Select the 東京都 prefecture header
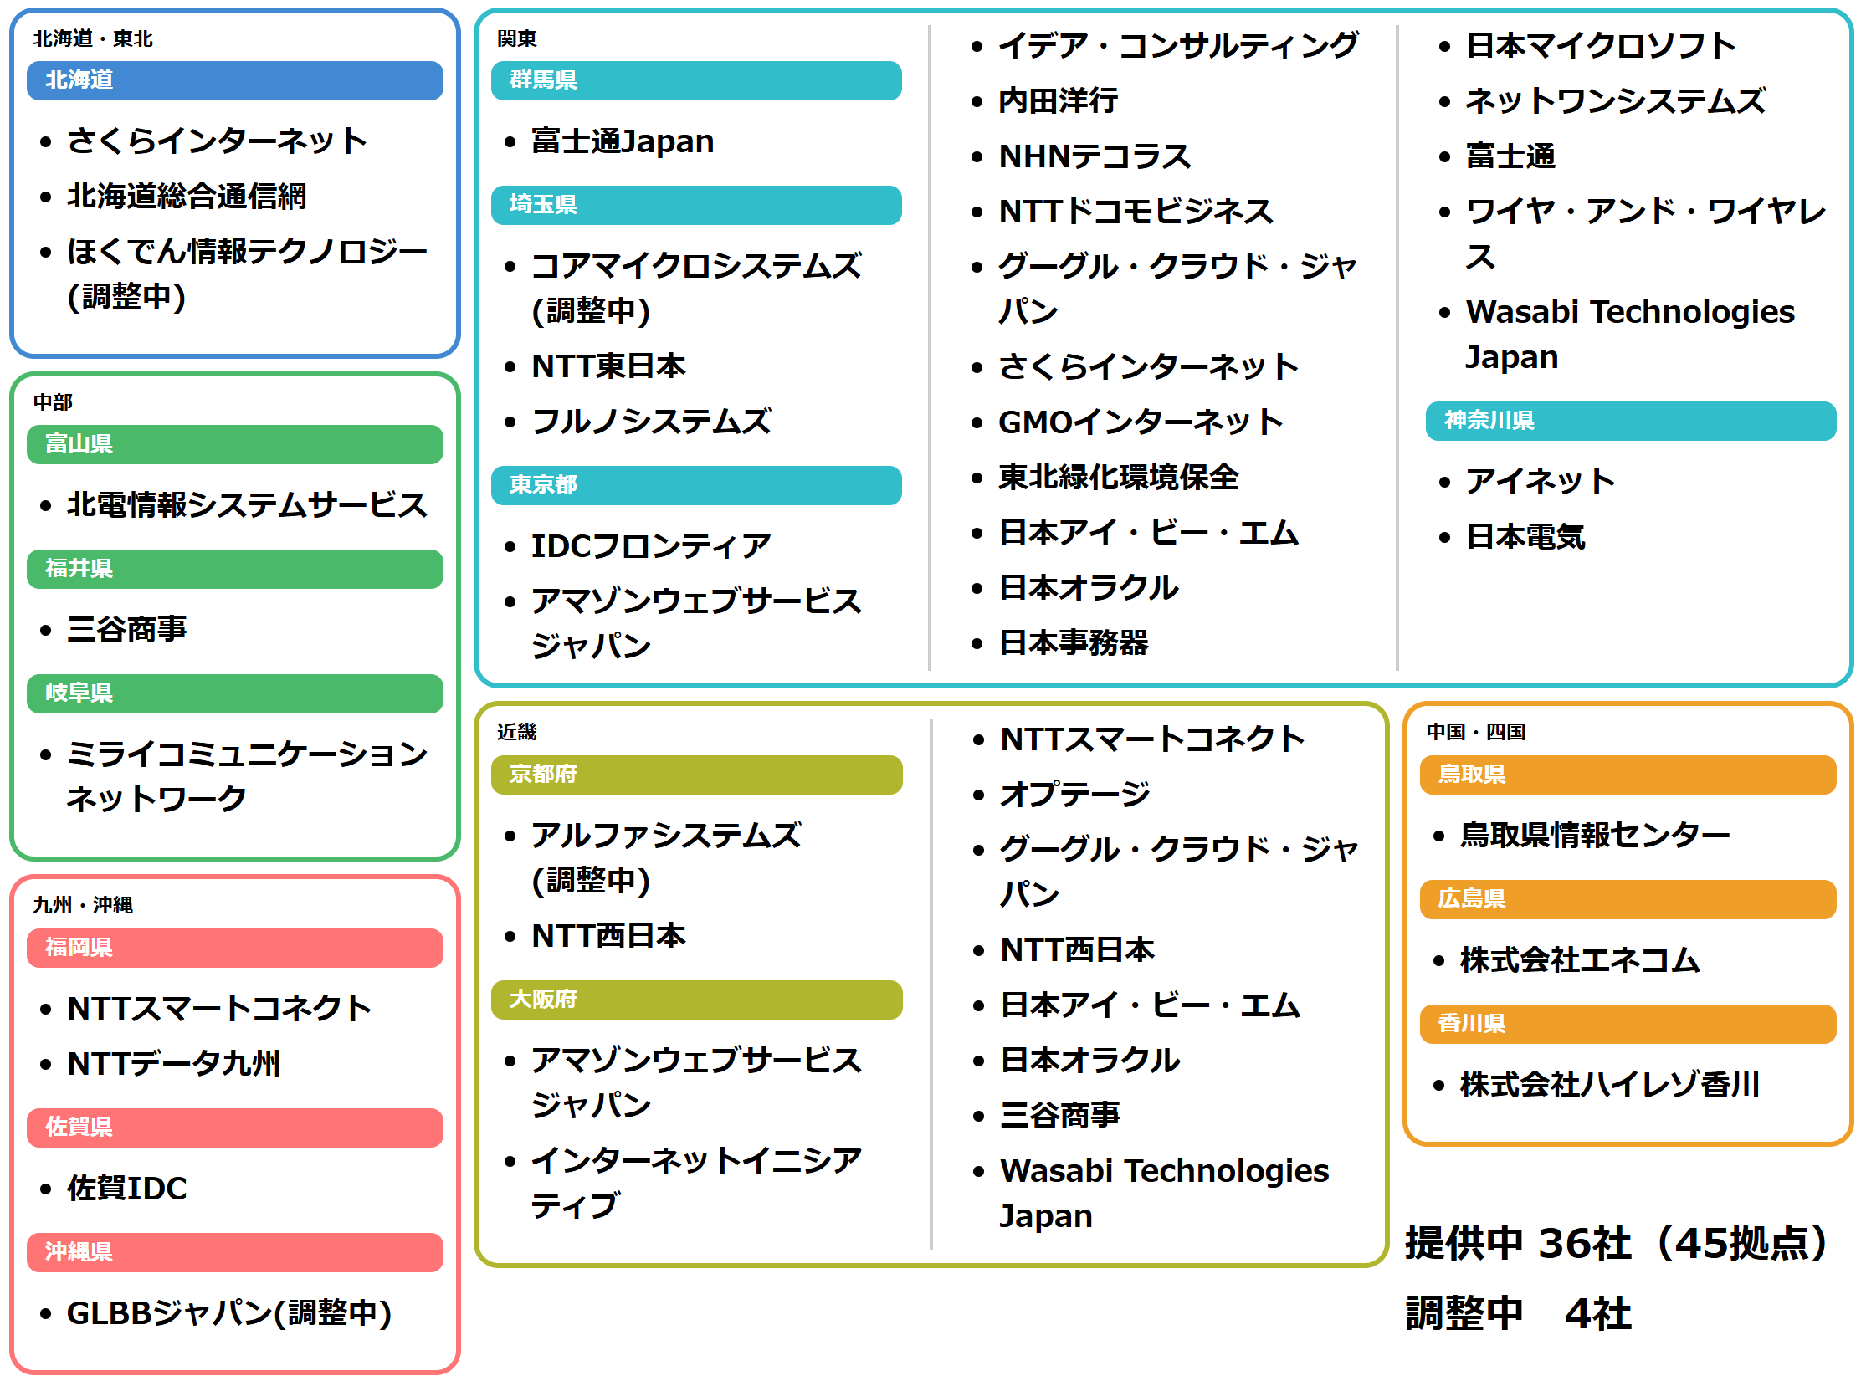The width and height of the screenshot is (1861, 1386). coord(696,485)
